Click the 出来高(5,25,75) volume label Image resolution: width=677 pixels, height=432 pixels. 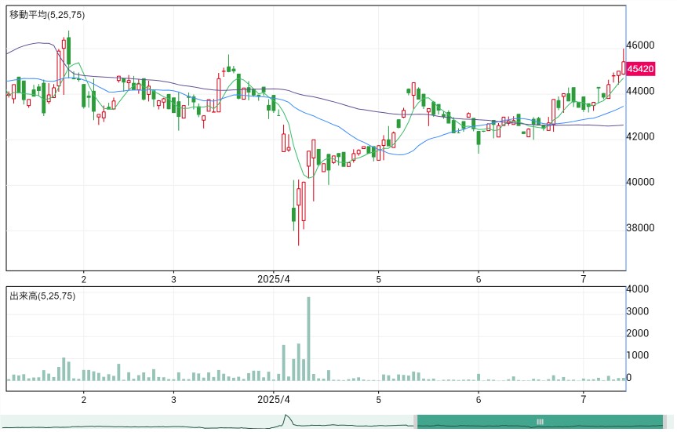coord(42,296)
